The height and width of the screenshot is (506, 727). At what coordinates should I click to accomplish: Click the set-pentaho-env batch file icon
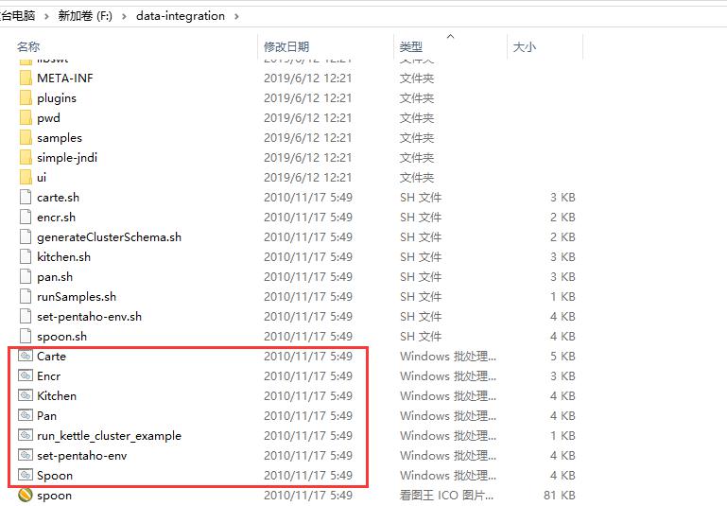click(26, 456)
